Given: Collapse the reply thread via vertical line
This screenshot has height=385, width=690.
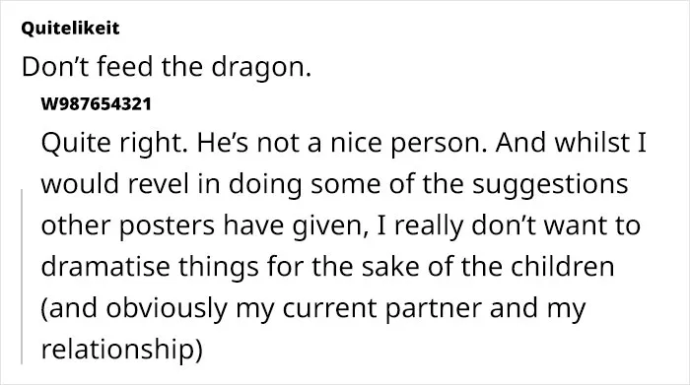Looking at the screenshot, I should (x=22, y=277).
